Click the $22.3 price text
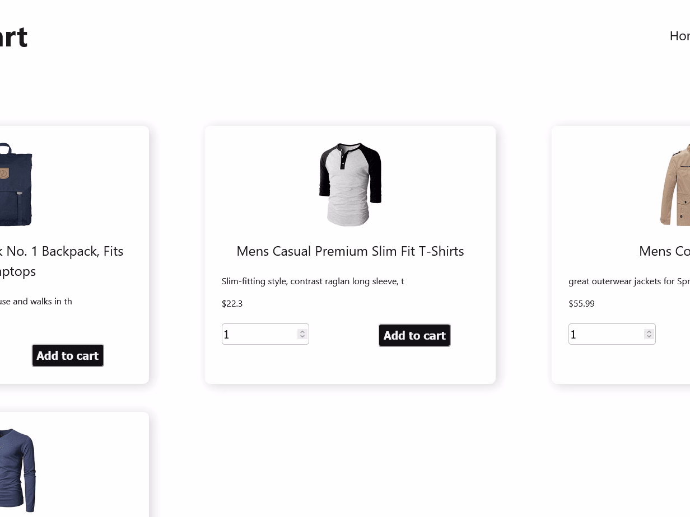 click(232, 303)
